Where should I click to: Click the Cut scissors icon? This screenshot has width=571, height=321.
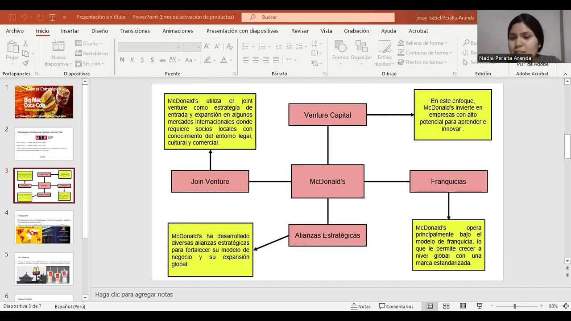(25, 44)
